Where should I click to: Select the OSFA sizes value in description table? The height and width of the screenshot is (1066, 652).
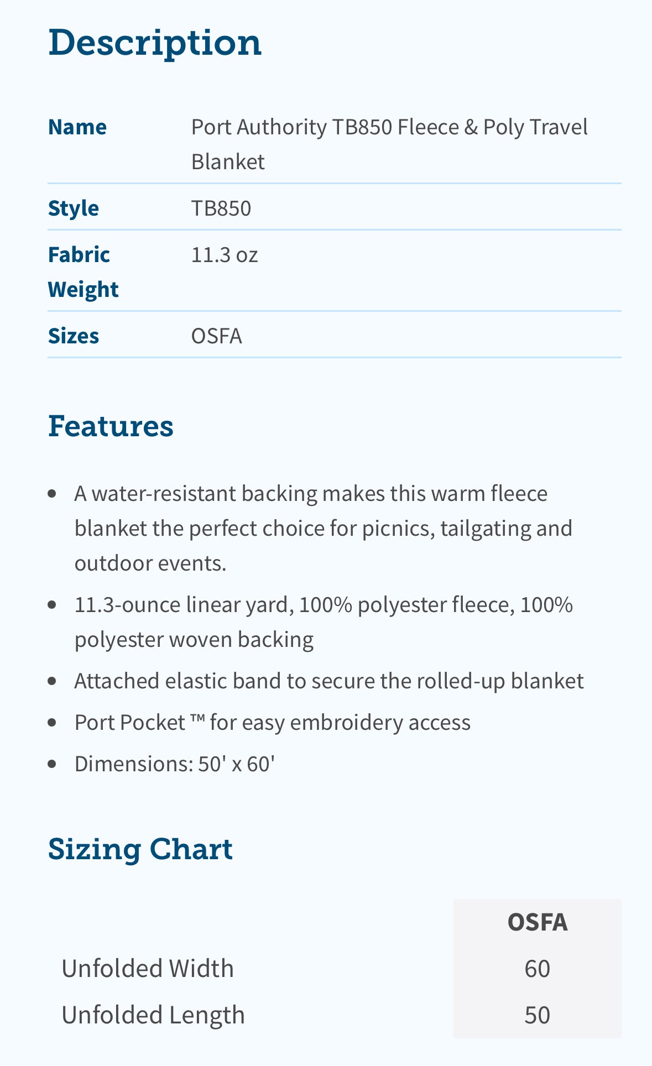pos(217,336)
